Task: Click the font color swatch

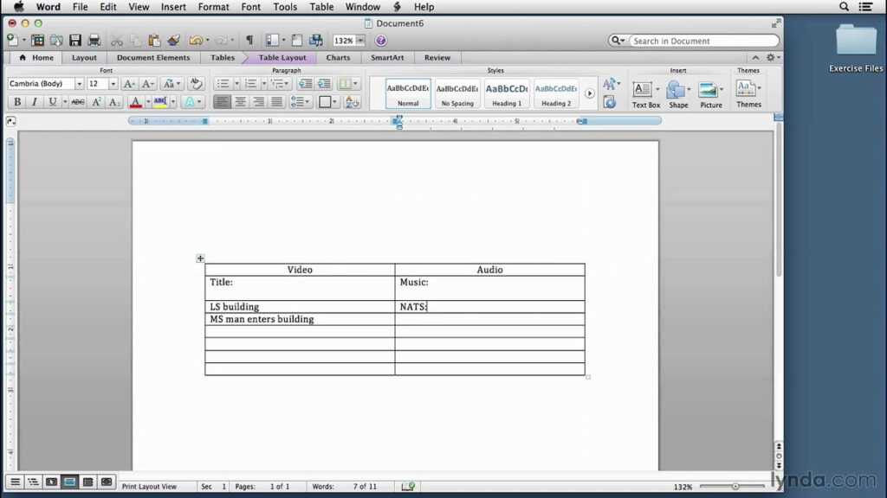Action: click(136, 101)
